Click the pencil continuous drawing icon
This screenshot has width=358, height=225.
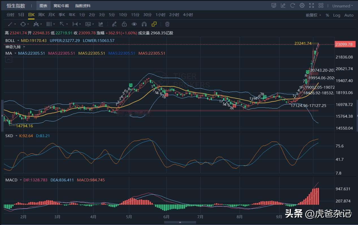(x=114, y=24)
